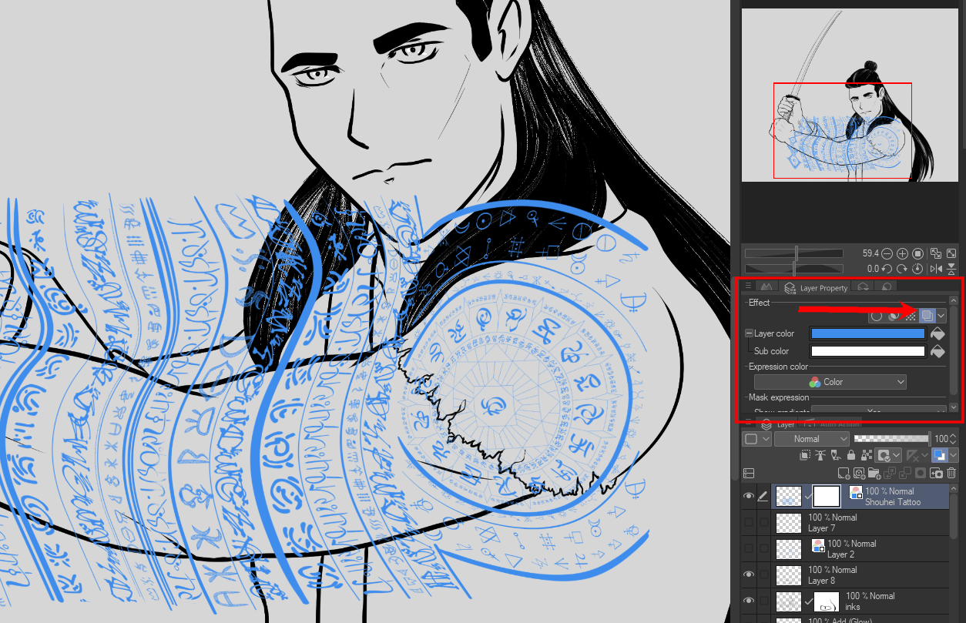966x623 pixels.
Task: Toggle Set as Reference Layer lighthouse icon
Action: 820,455
